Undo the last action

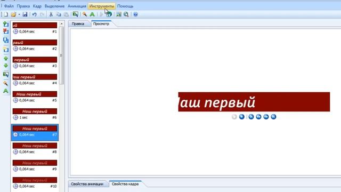(34, 14)
